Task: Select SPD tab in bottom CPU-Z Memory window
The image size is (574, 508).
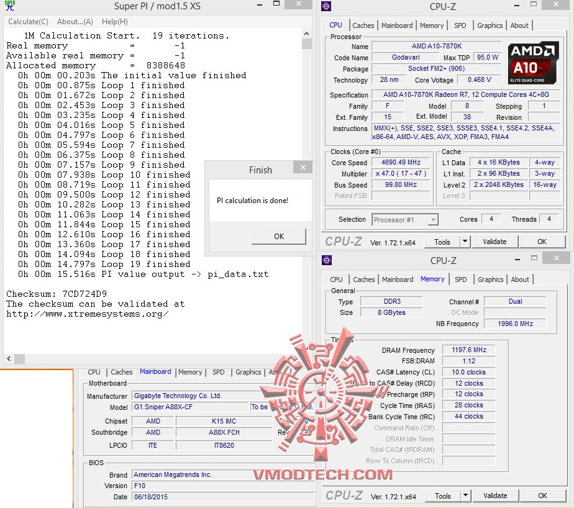Action: 460,279
